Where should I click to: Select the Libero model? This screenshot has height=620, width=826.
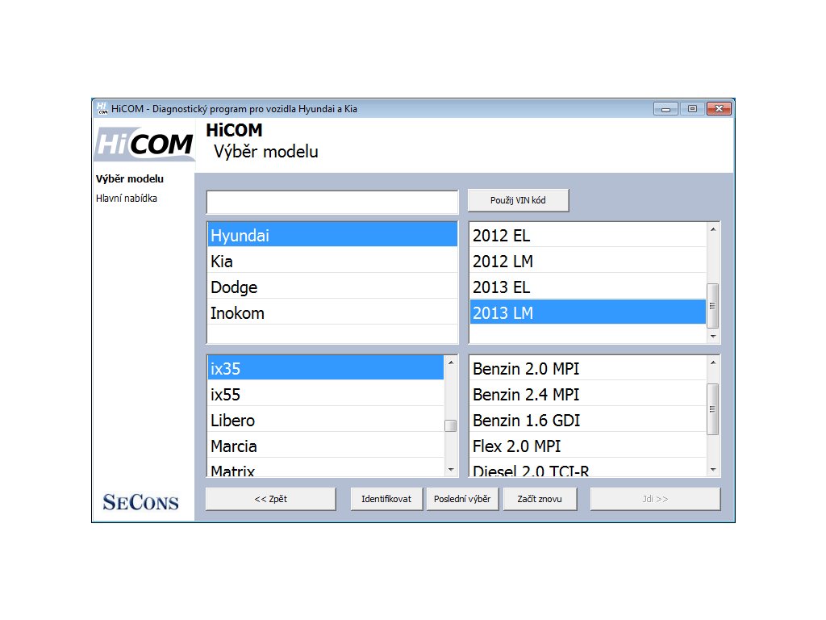click(326, 420)
